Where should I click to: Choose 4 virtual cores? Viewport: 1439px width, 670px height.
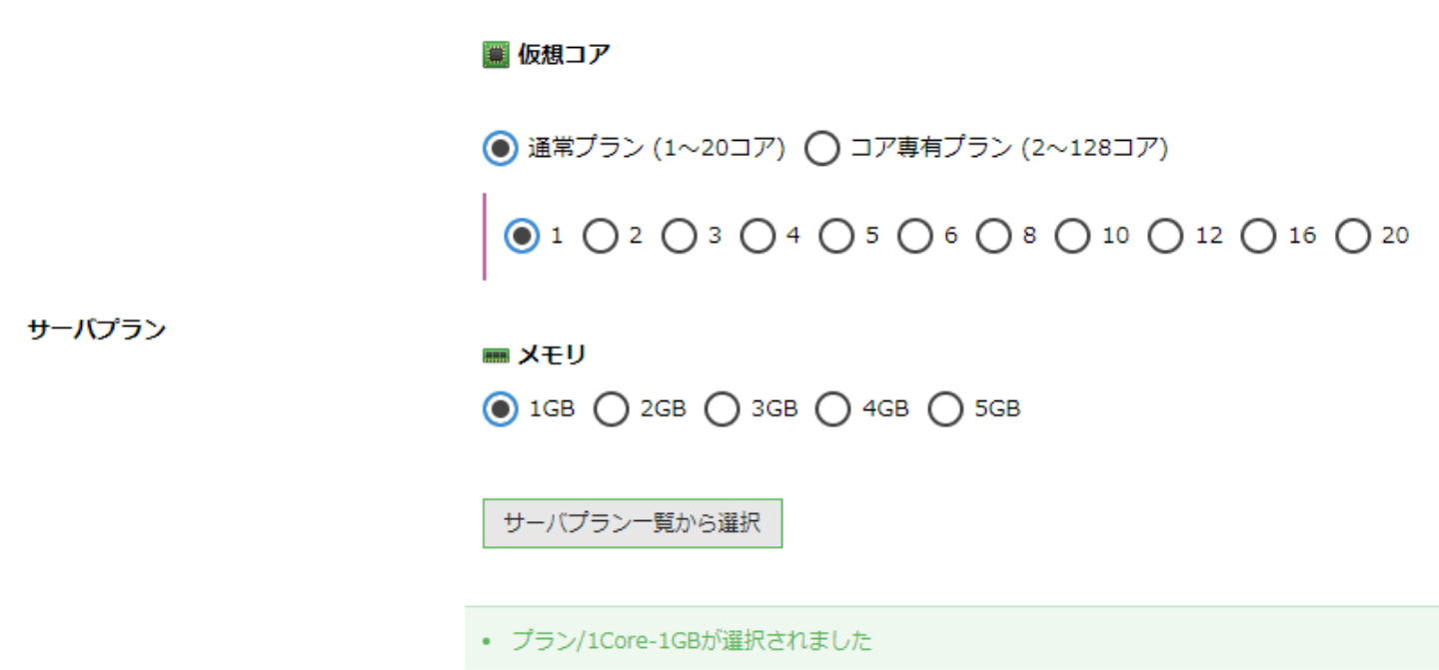point(758,237)
